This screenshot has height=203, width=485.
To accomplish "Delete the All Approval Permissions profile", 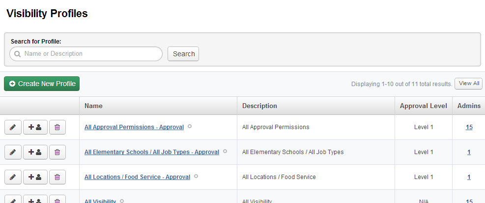I will 57,127.
